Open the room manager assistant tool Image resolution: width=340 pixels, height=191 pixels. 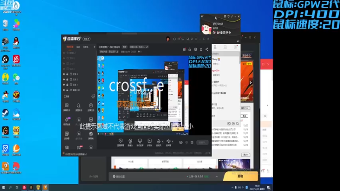click(x=79, y=107)
